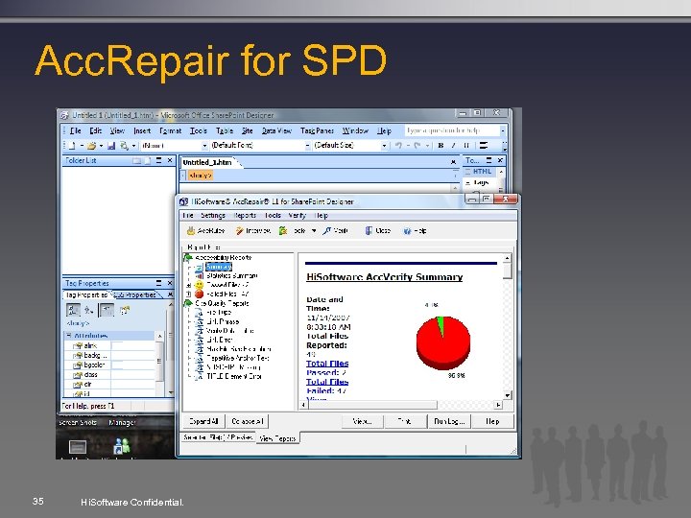Open the Tools dropdown arrow in AccRepair toolbar
The width and height of the screenshot is (691, 518).
314,231
